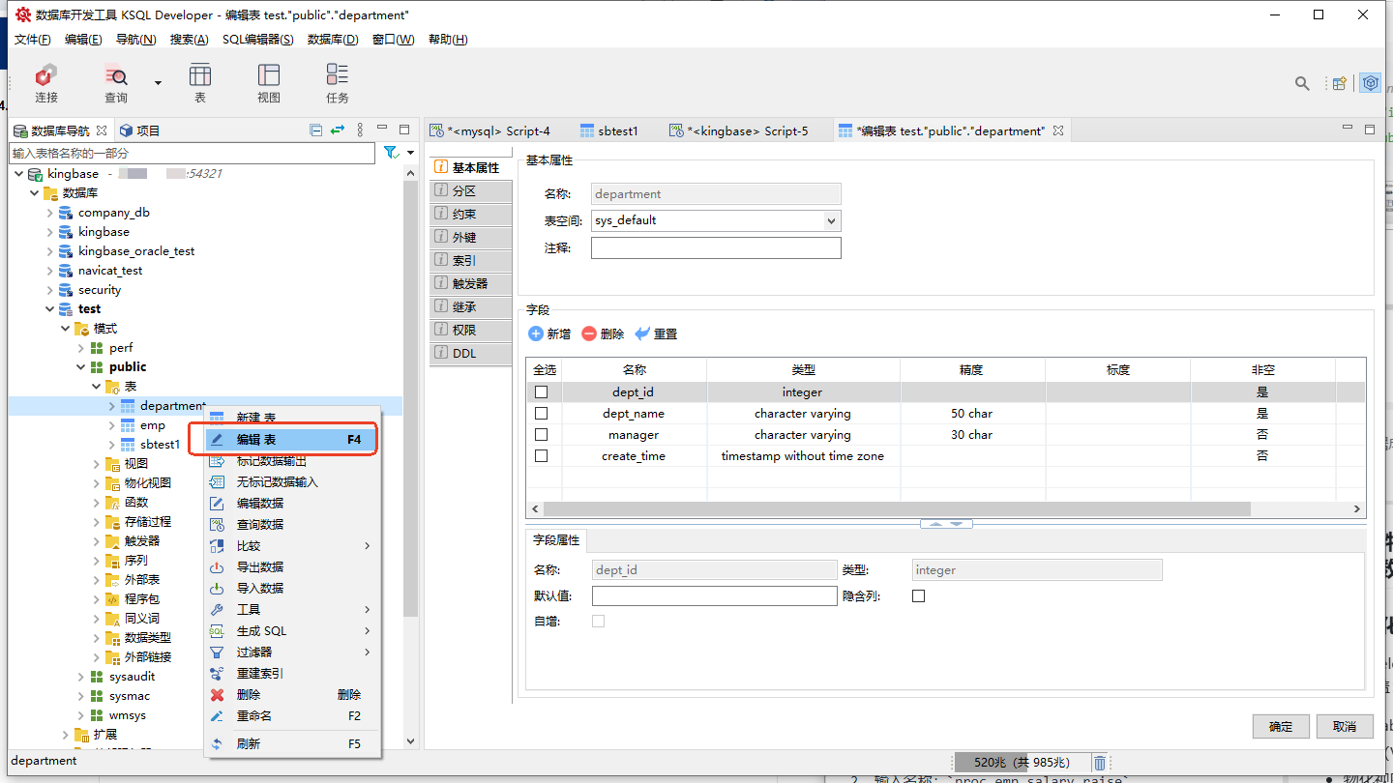Expand the company_db database node
The width and height of the screenshot is (1393, 783).
[x=50, y=213]
